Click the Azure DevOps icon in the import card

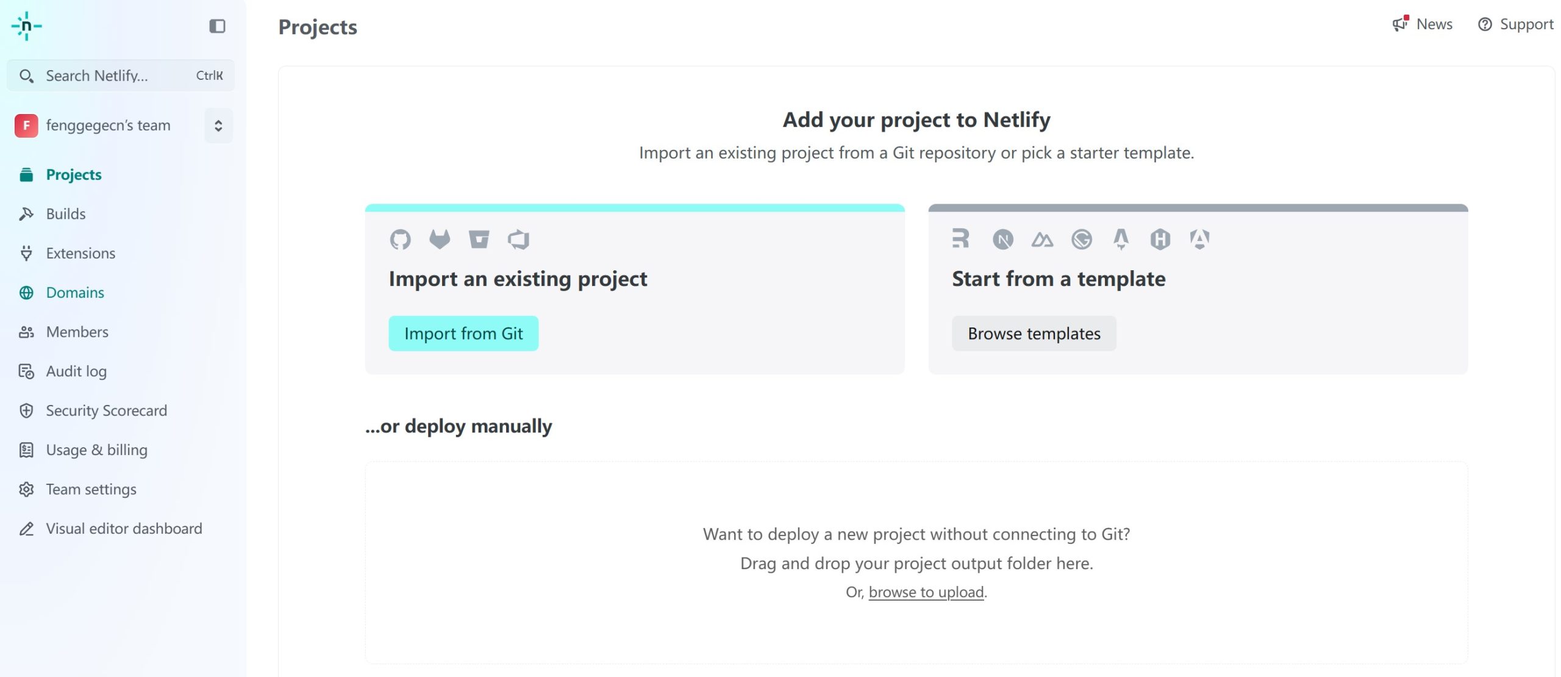pos(519,239)
